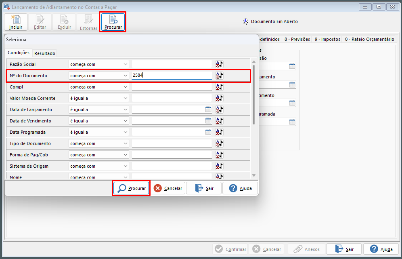This screenshot has width=402, height=259.
Task: Click the Editar toolbar button
Action: tap(40, 22)
